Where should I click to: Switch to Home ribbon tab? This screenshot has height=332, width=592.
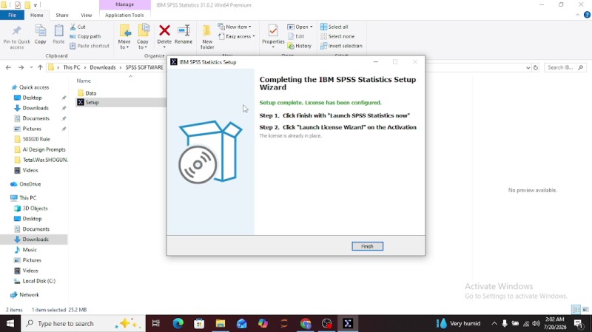point(36,15)
